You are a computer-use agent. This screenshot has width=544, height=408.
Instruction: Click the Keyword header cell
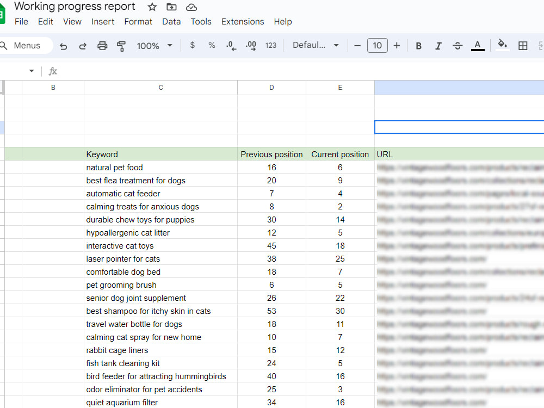(x=160, y=154)
